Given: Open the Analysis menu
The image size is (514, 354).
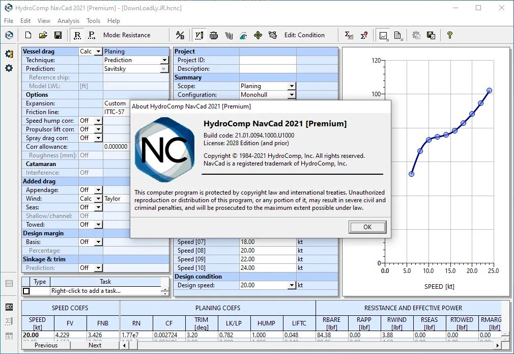Looking at the screenshot, I should [x=68, y=21].
